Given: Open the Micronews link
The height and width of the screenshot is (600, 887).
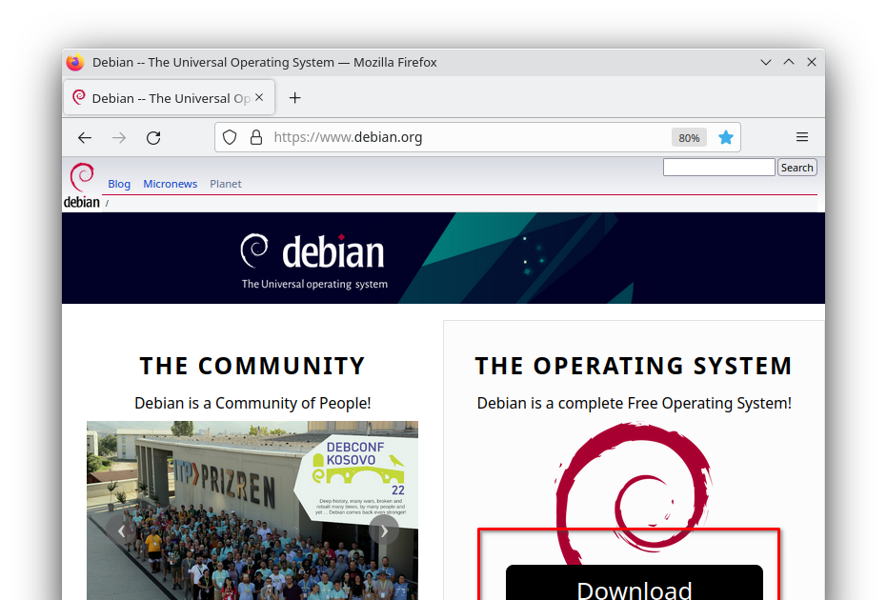Looking at the screenshot, I should pyautogui.click(x=171, y=184).
